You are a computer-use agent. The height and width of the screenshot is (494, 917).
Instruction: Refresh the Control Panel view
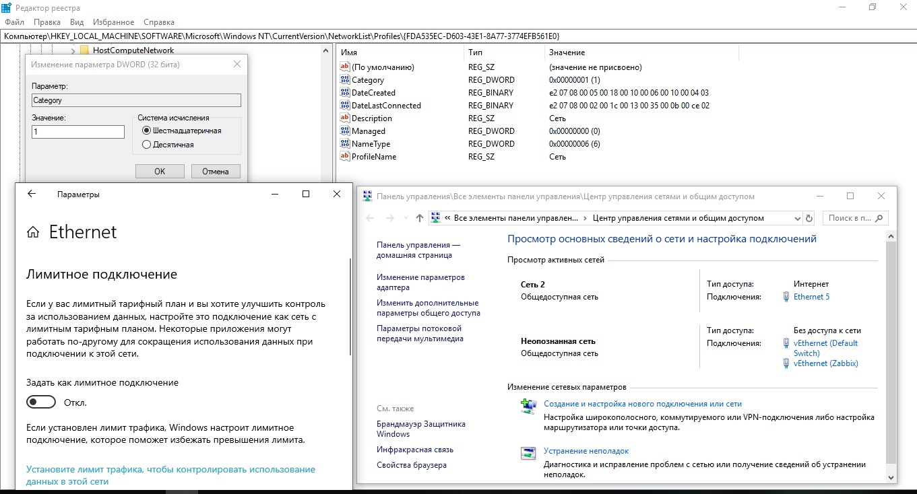tap(809, 218)
